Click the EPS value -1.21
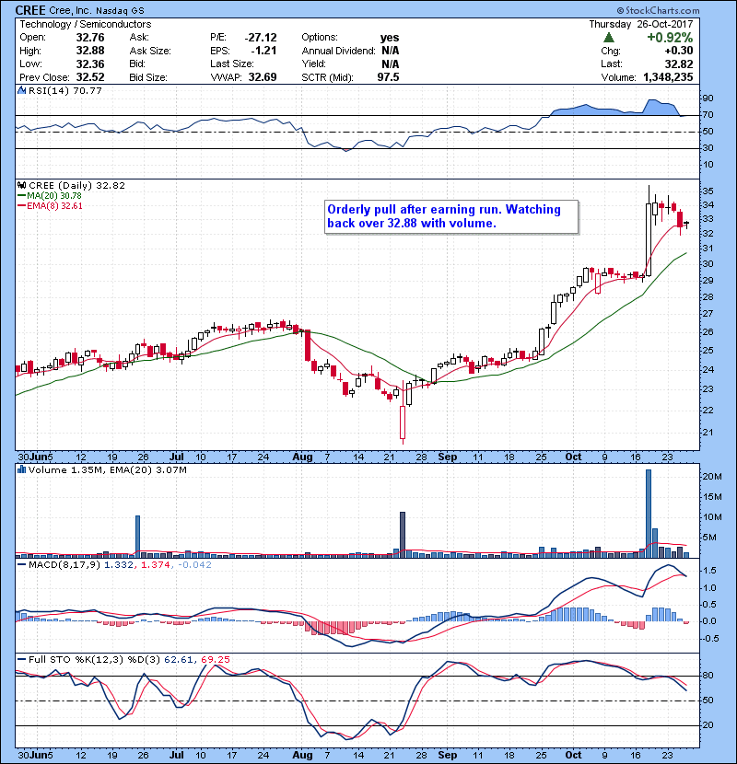 263,51
